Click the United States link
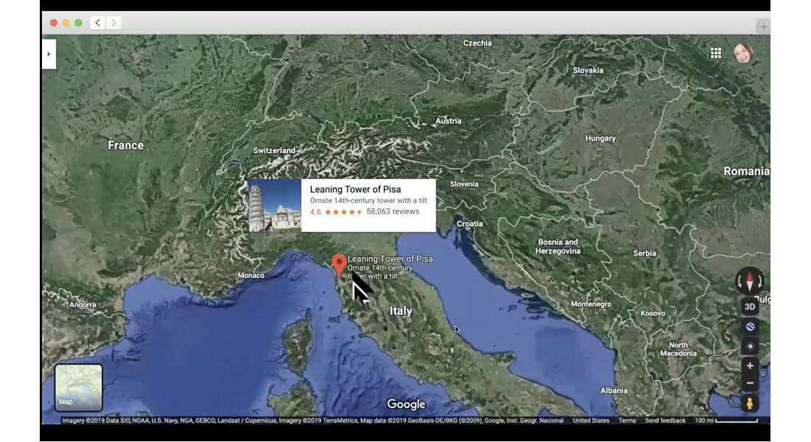Image resolution: width=811 pixels, height=442 pixels. (591, 421)
